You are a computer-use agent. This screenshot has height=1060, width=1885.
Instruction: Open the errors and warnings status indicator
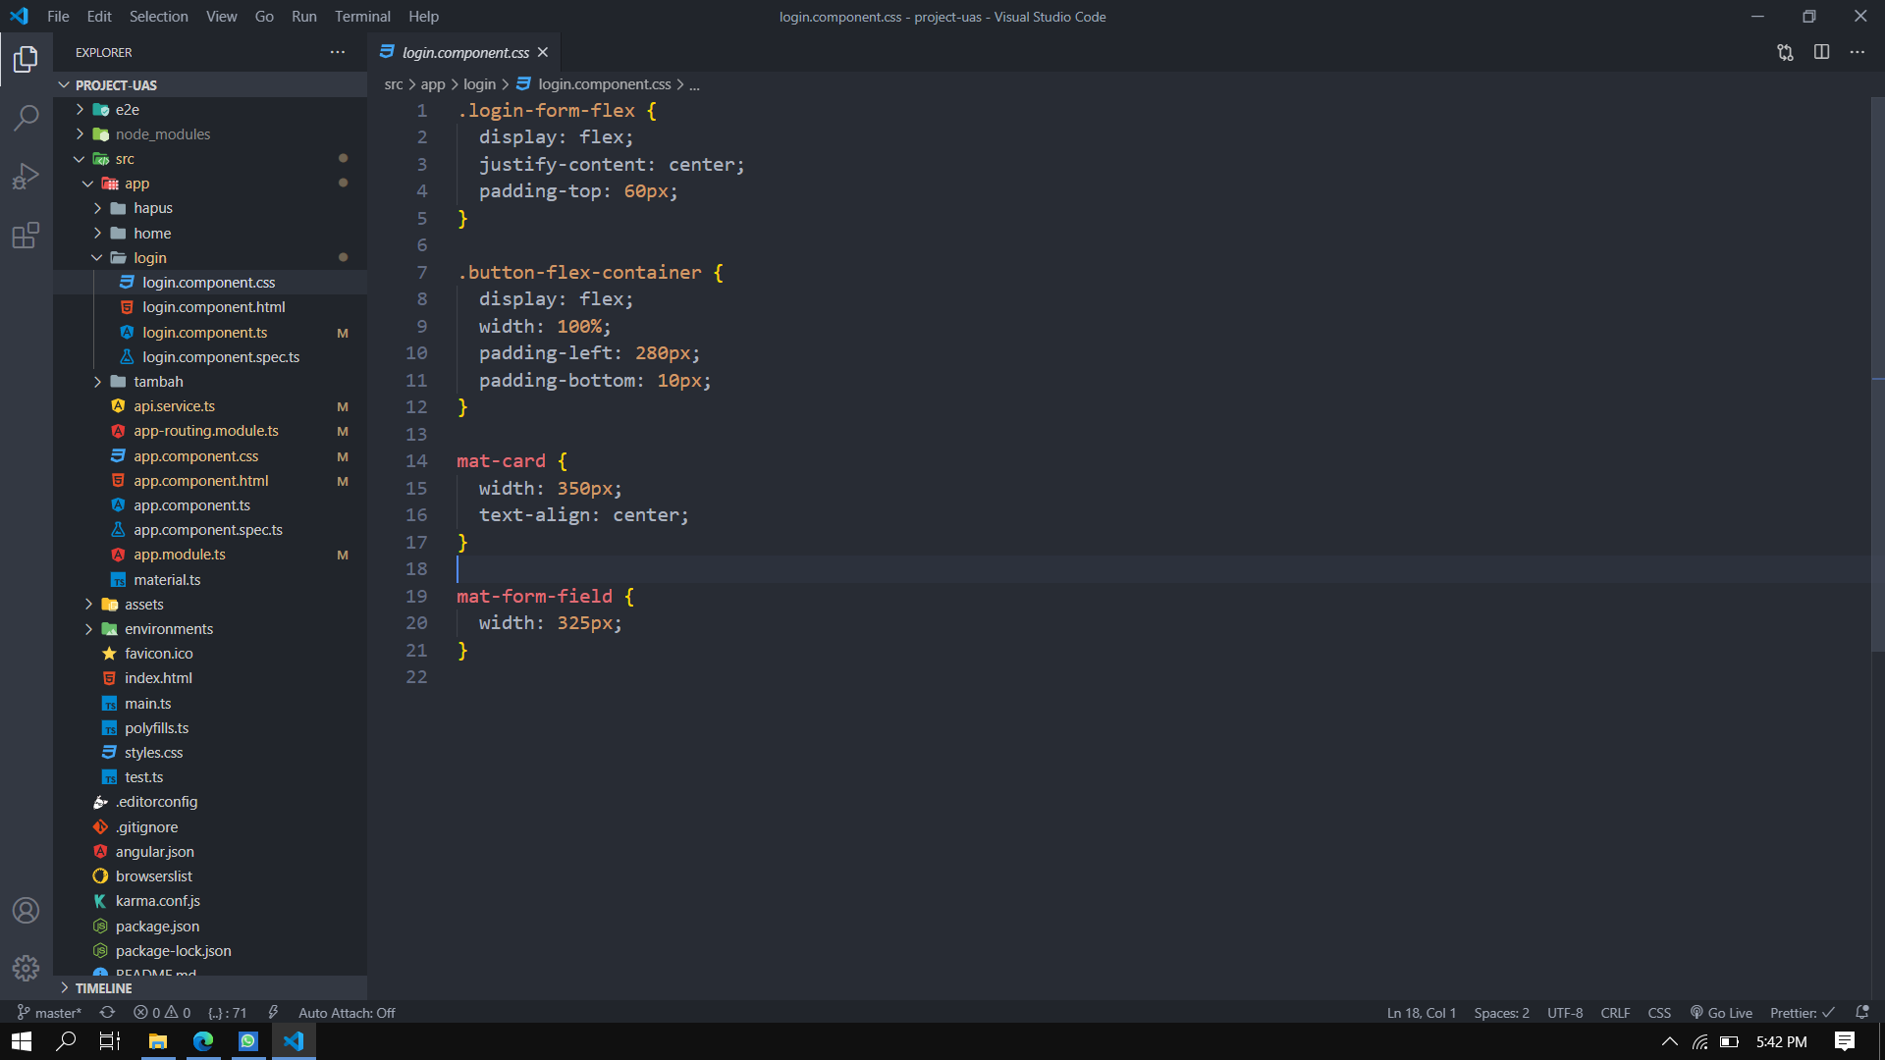point(162,1012)
